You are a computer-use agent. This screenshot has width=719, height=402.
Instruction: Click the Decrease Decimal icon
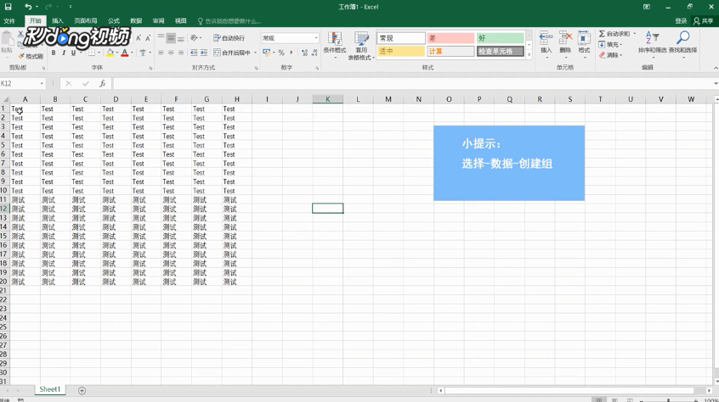[x=314, y=53]
